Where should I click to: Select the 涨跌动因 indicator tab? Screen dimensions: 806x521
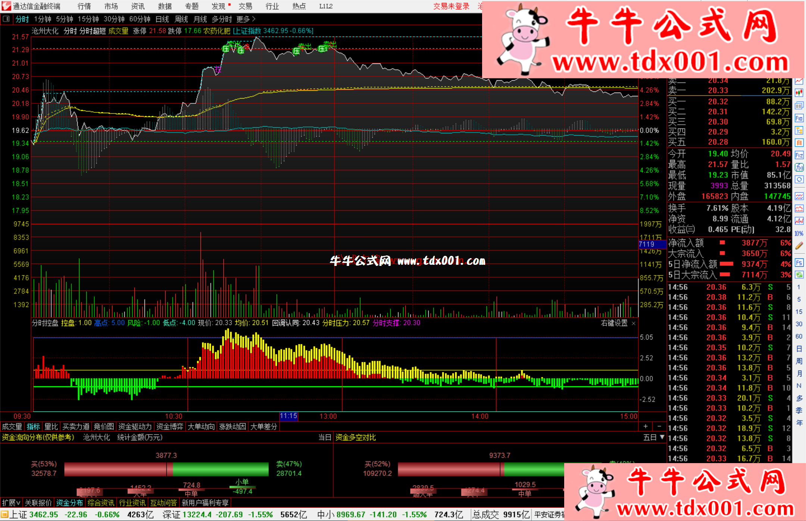pos(232,427)
